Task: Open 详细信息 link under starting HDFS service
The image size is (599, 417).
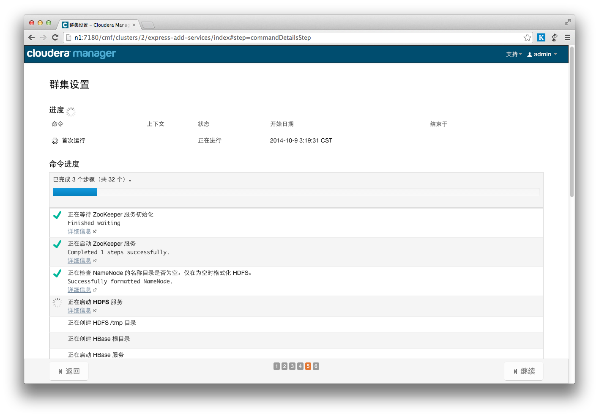Action: click(x=79, y=310)
